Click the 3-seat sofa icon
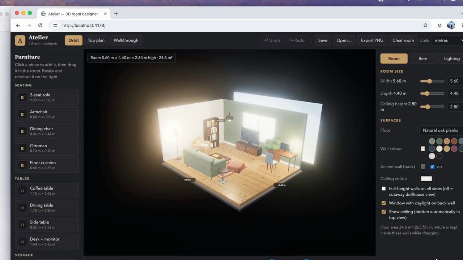 (x=22, y=97)
